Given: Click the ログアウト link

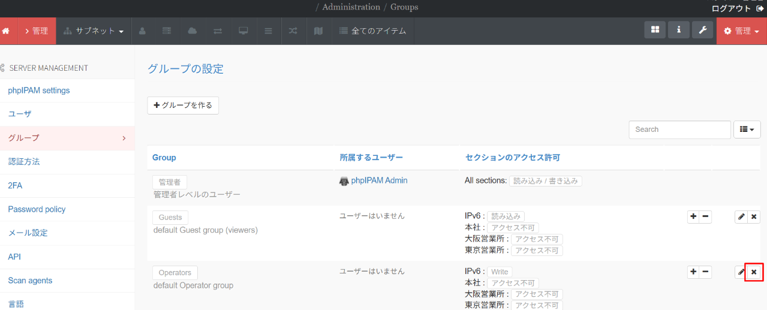Looking at the screenshot, I should click(x=737, y=8).
